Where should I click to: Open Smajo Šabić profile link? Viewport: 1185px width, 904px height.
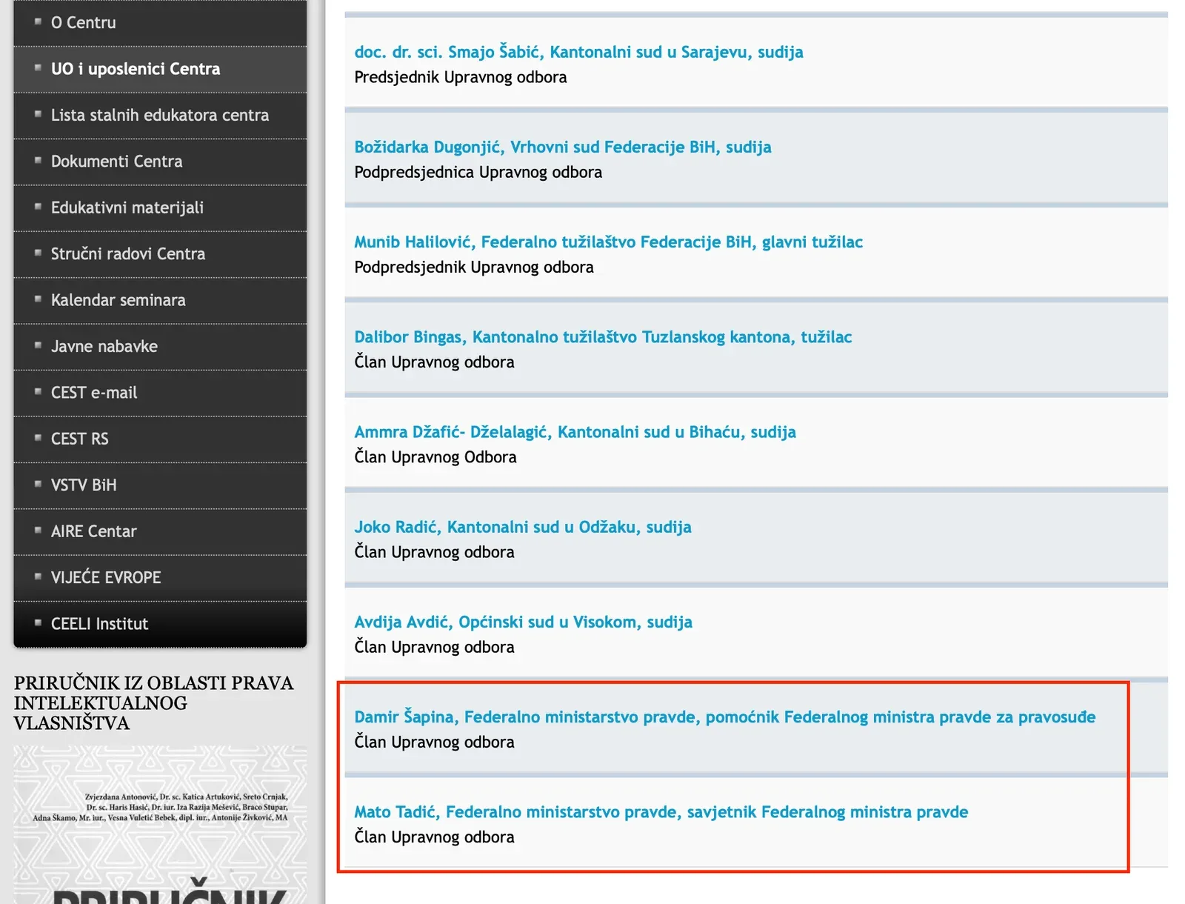(578, 52)
